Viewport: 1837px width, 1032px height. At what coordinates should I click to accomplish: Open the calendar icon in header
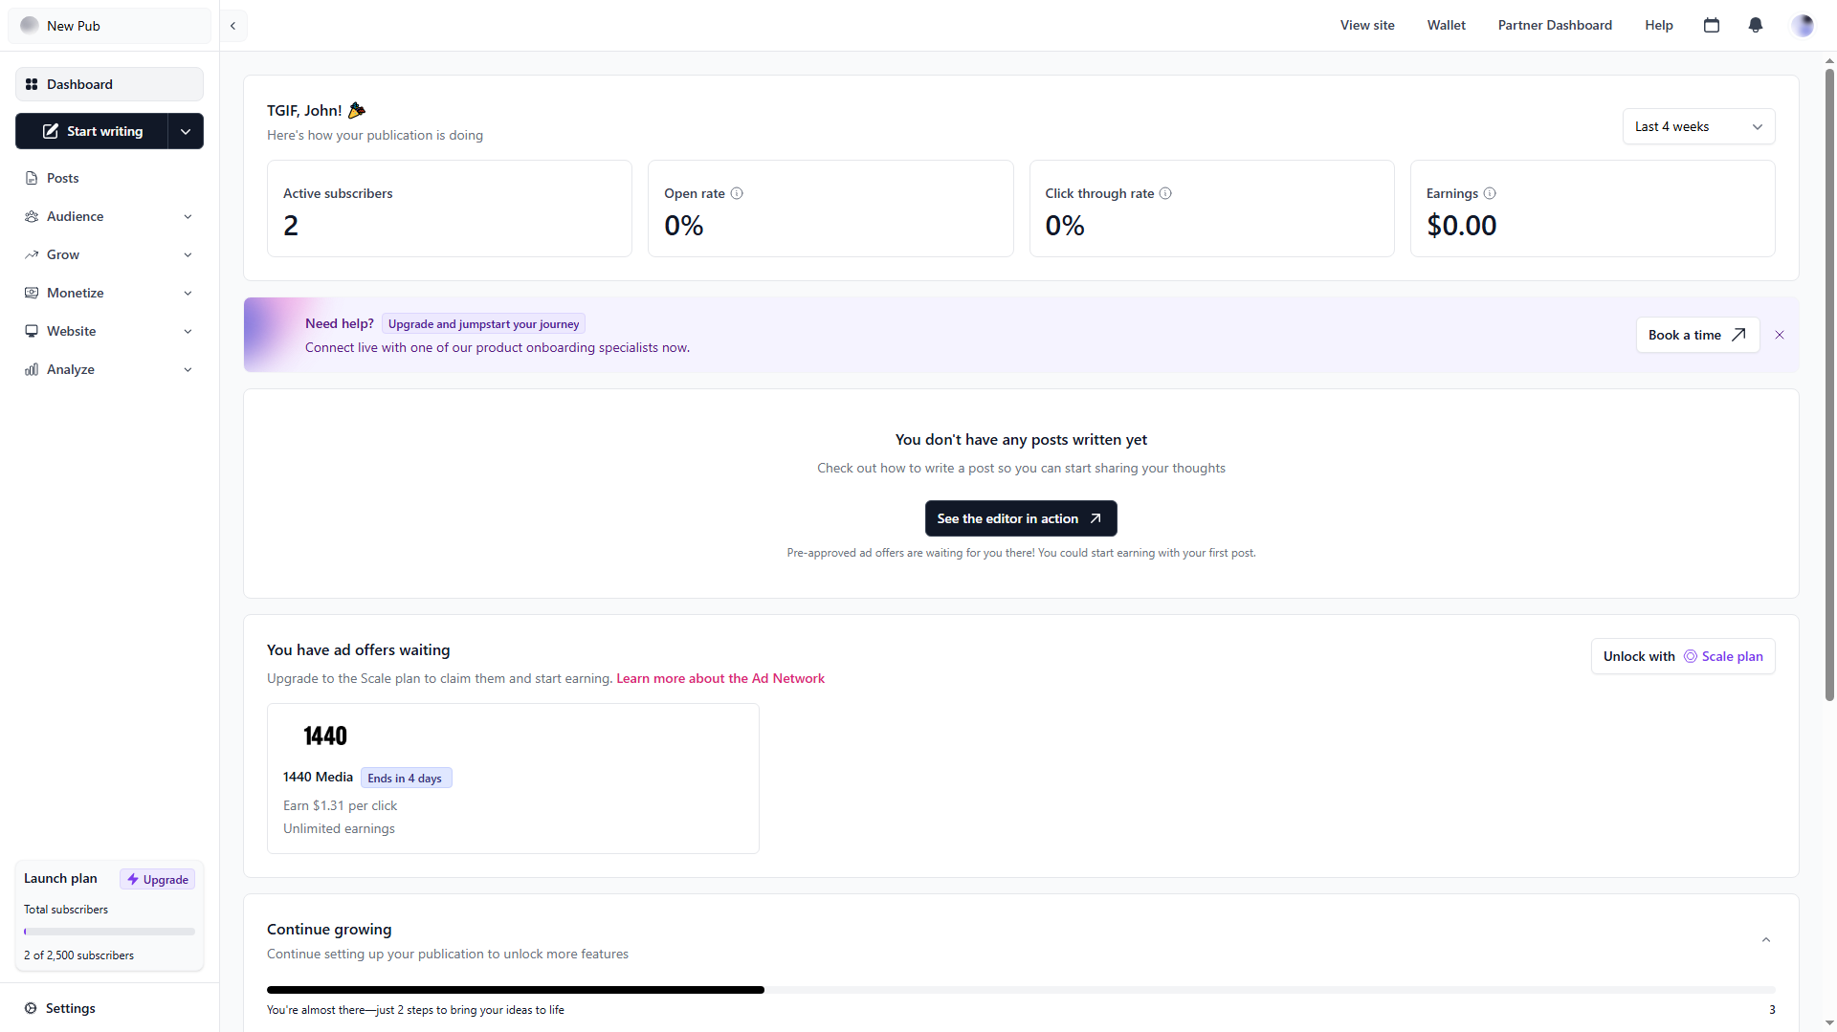point(1712,26)
